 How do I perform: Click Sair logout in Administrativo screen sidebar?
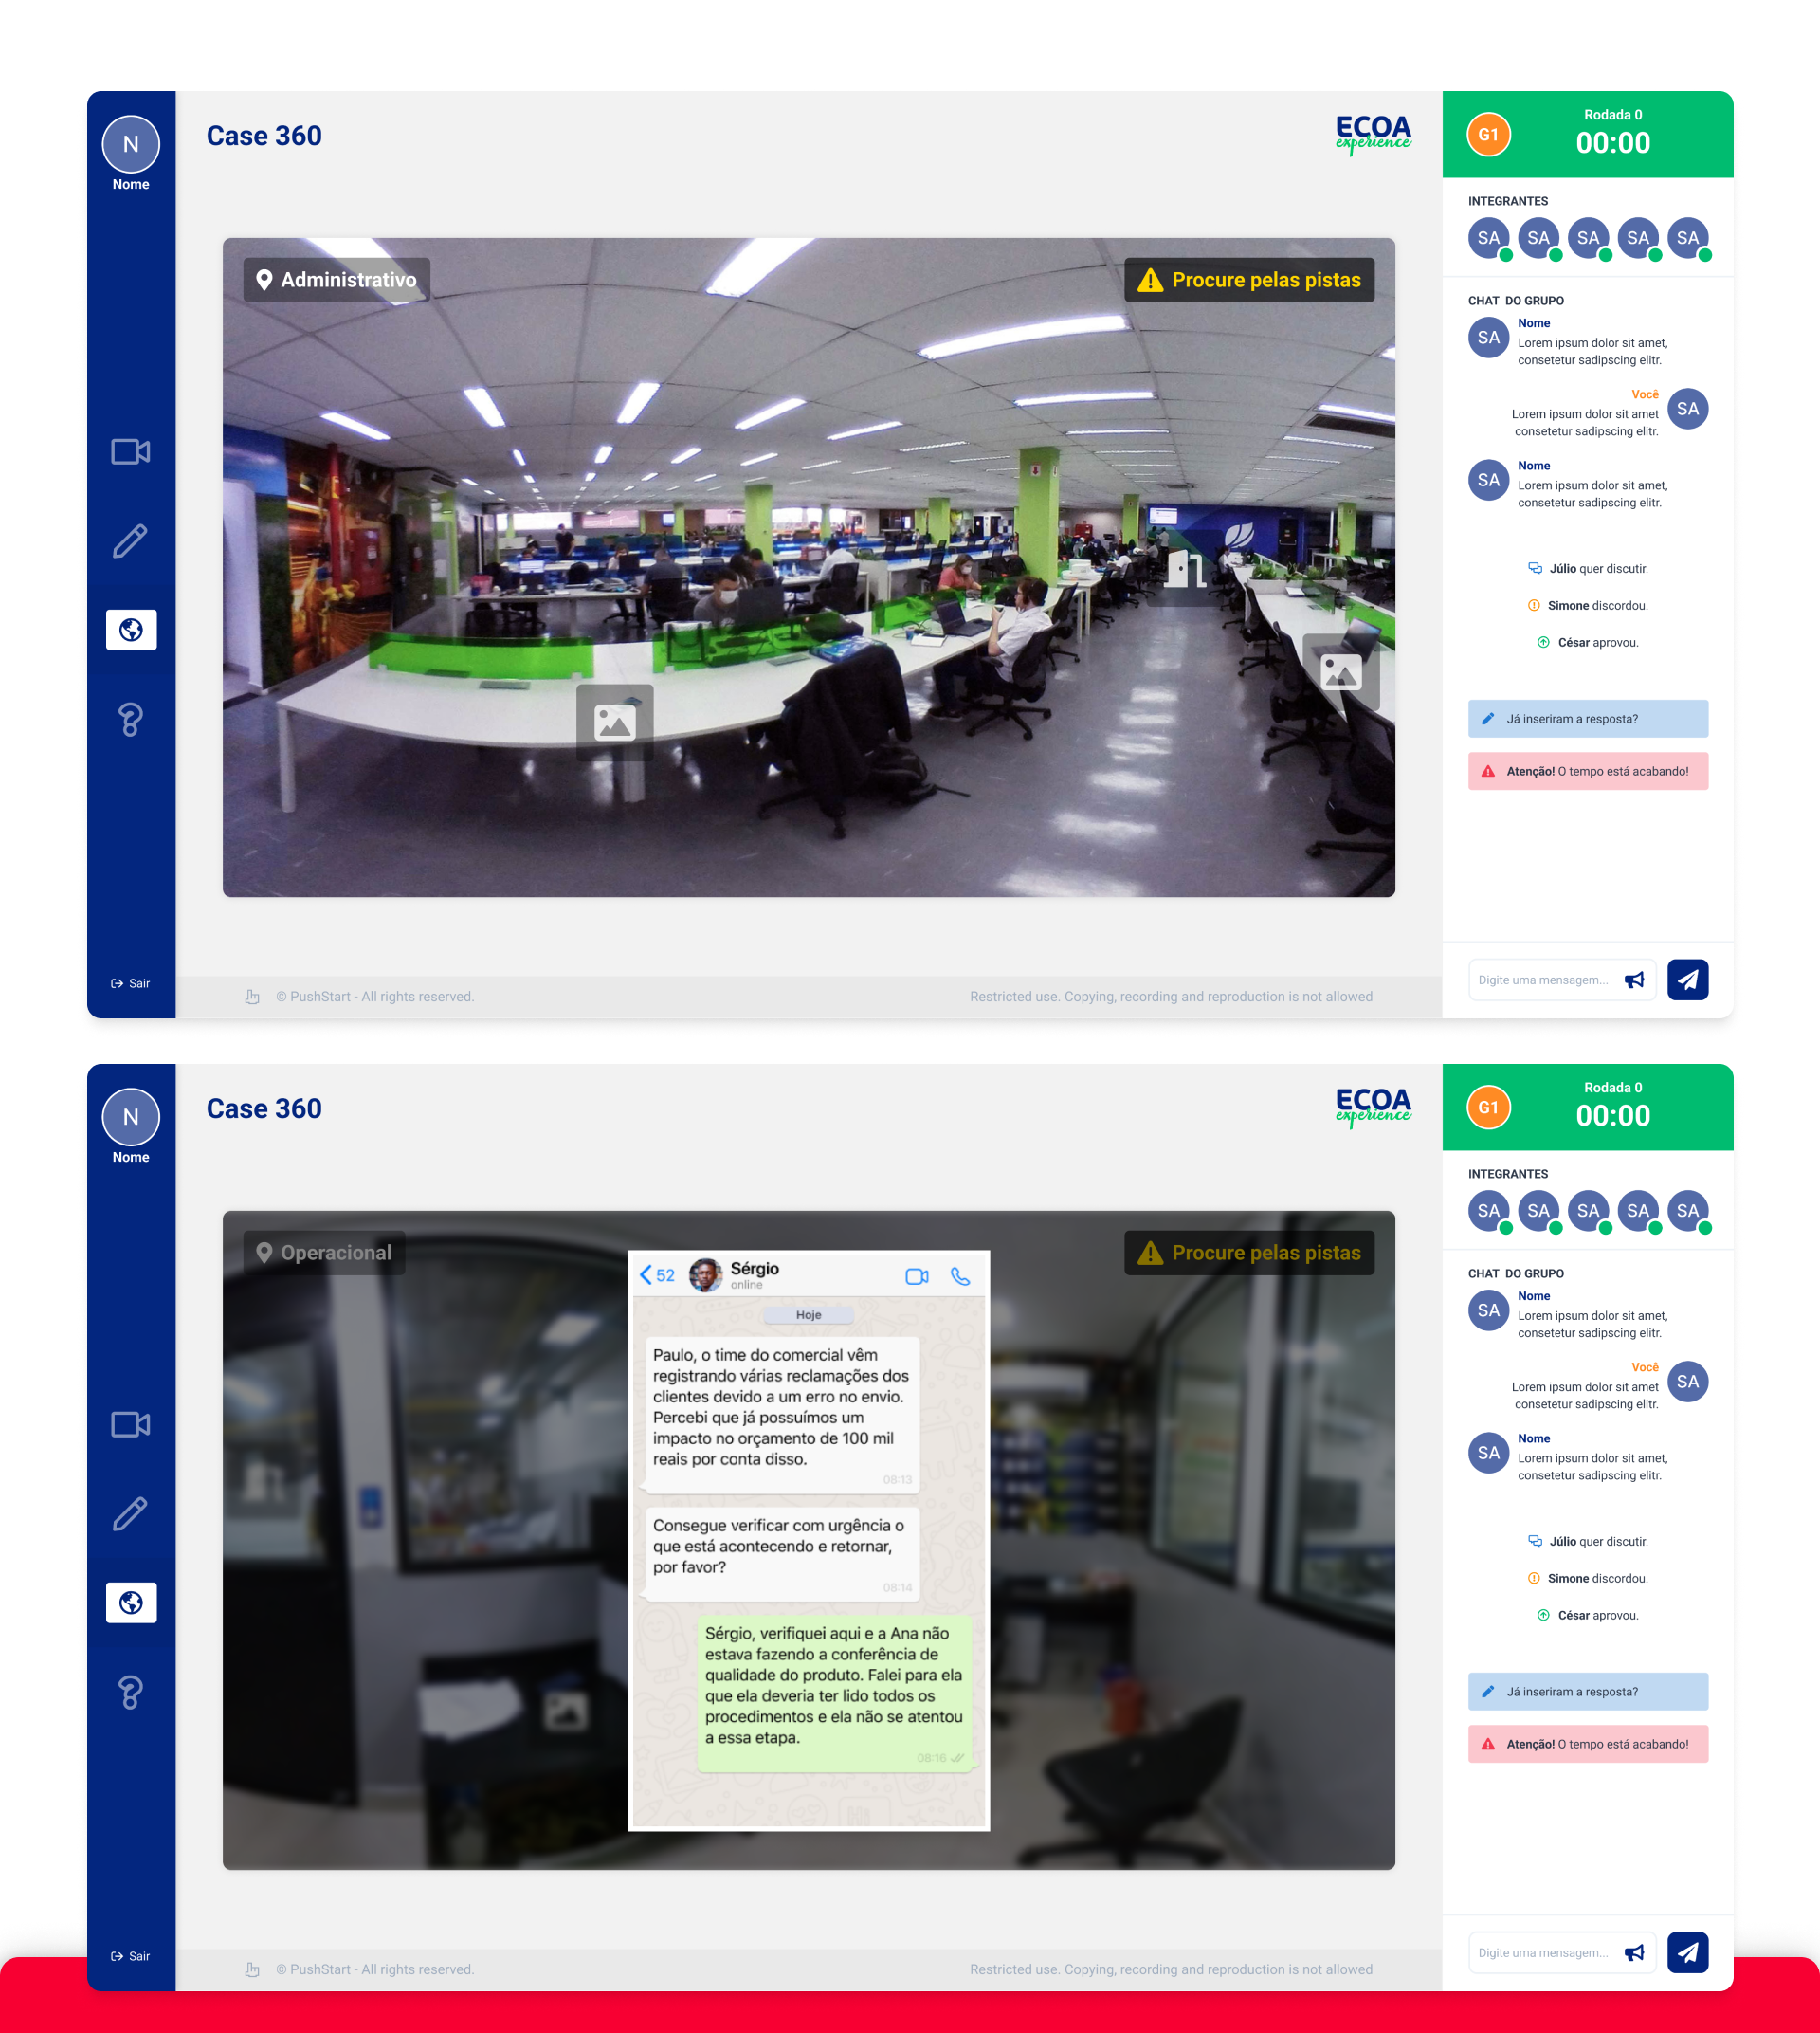[131, 983]
